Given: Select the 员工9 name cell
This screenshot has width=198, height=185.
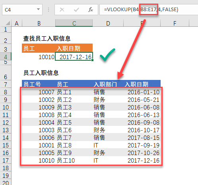Looking at the screenshot, I should click(x=74, y=153).
